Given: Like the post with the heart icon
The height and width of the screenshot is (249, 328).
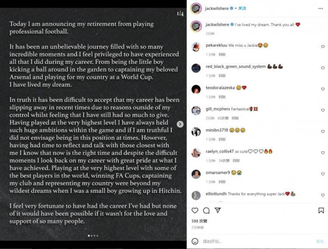Looking at the screenshot, I should click(x=195, y=211).
